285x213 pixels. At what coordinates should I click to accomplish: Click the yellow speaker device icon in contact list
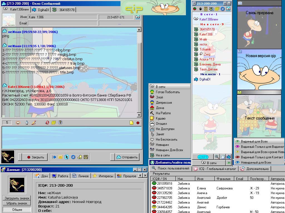206,9
